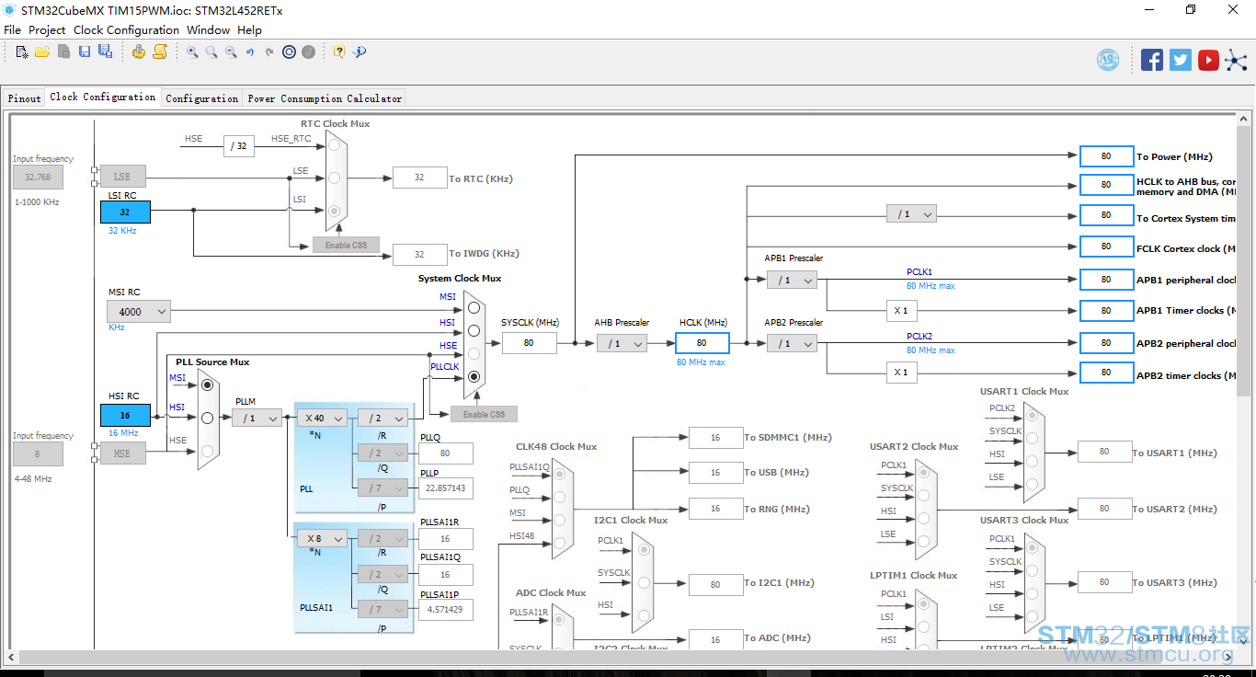Select MSI in System Clock Mux
Viewport: 1256px width, 677px height.
tap(474, 308)
